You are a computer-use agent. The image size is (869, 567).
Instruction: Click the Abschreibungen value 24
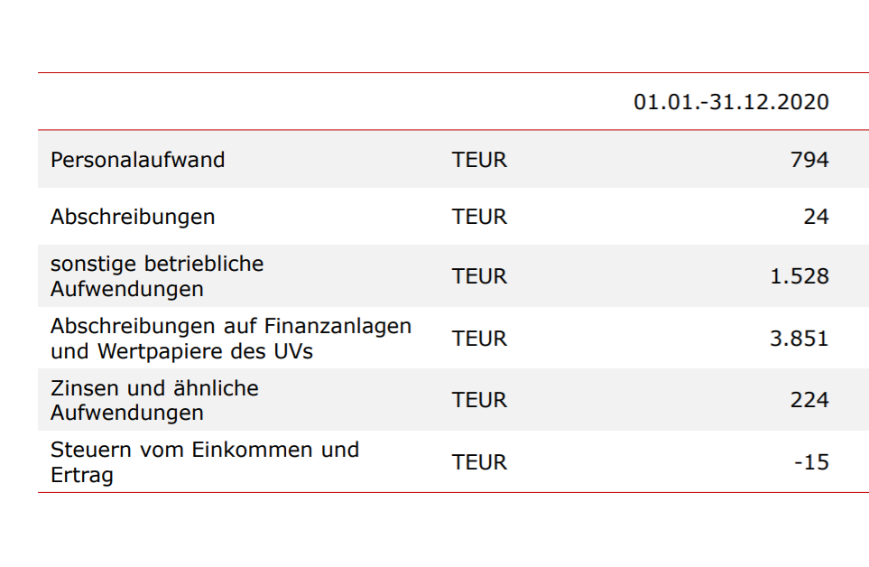(816, 217)
